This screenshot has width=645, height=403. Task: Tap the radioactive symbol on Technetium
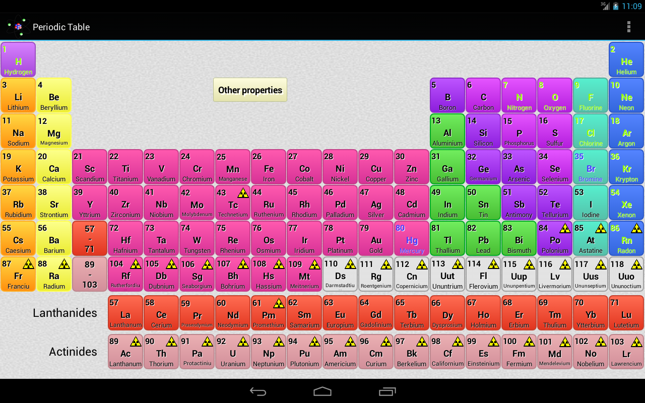tap(242, 192)
